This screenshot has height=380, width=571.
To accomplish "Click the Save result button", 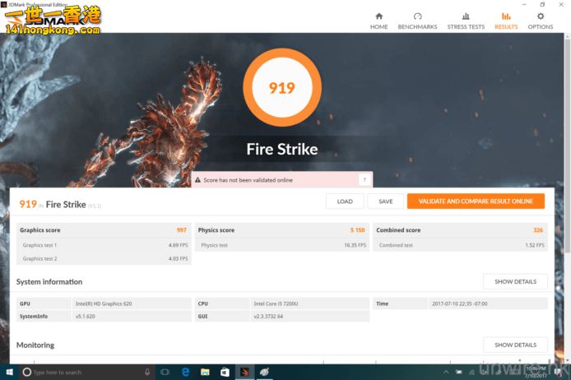I will [x=385, y=202].
